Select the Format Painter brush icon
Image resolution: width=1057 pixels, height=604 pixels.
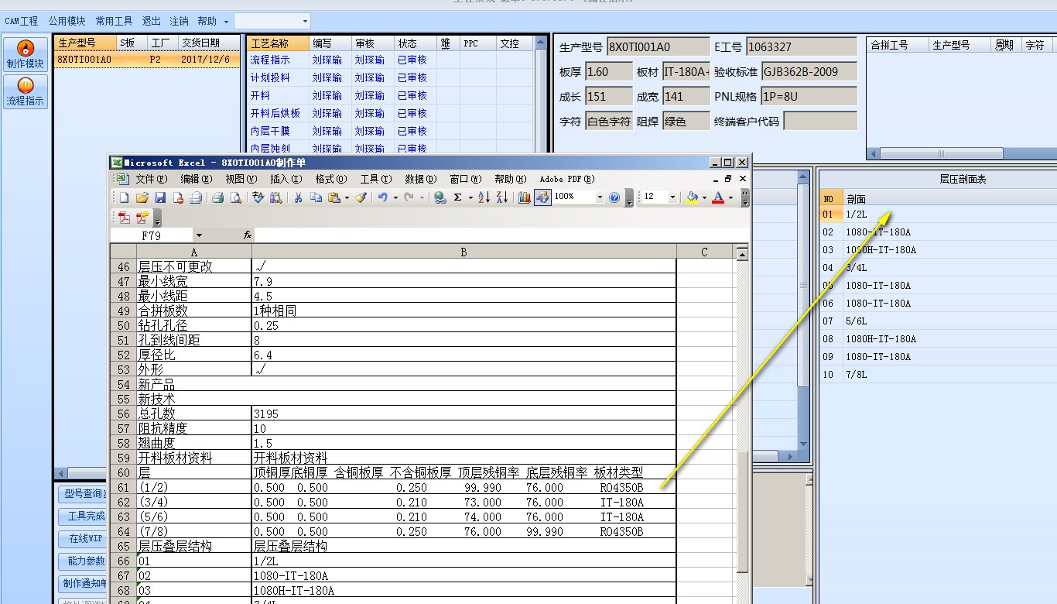pyautogui.click(x=361, y=197)
